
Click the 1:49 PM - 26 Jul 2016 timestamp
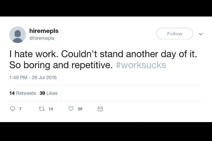point(33,77)
